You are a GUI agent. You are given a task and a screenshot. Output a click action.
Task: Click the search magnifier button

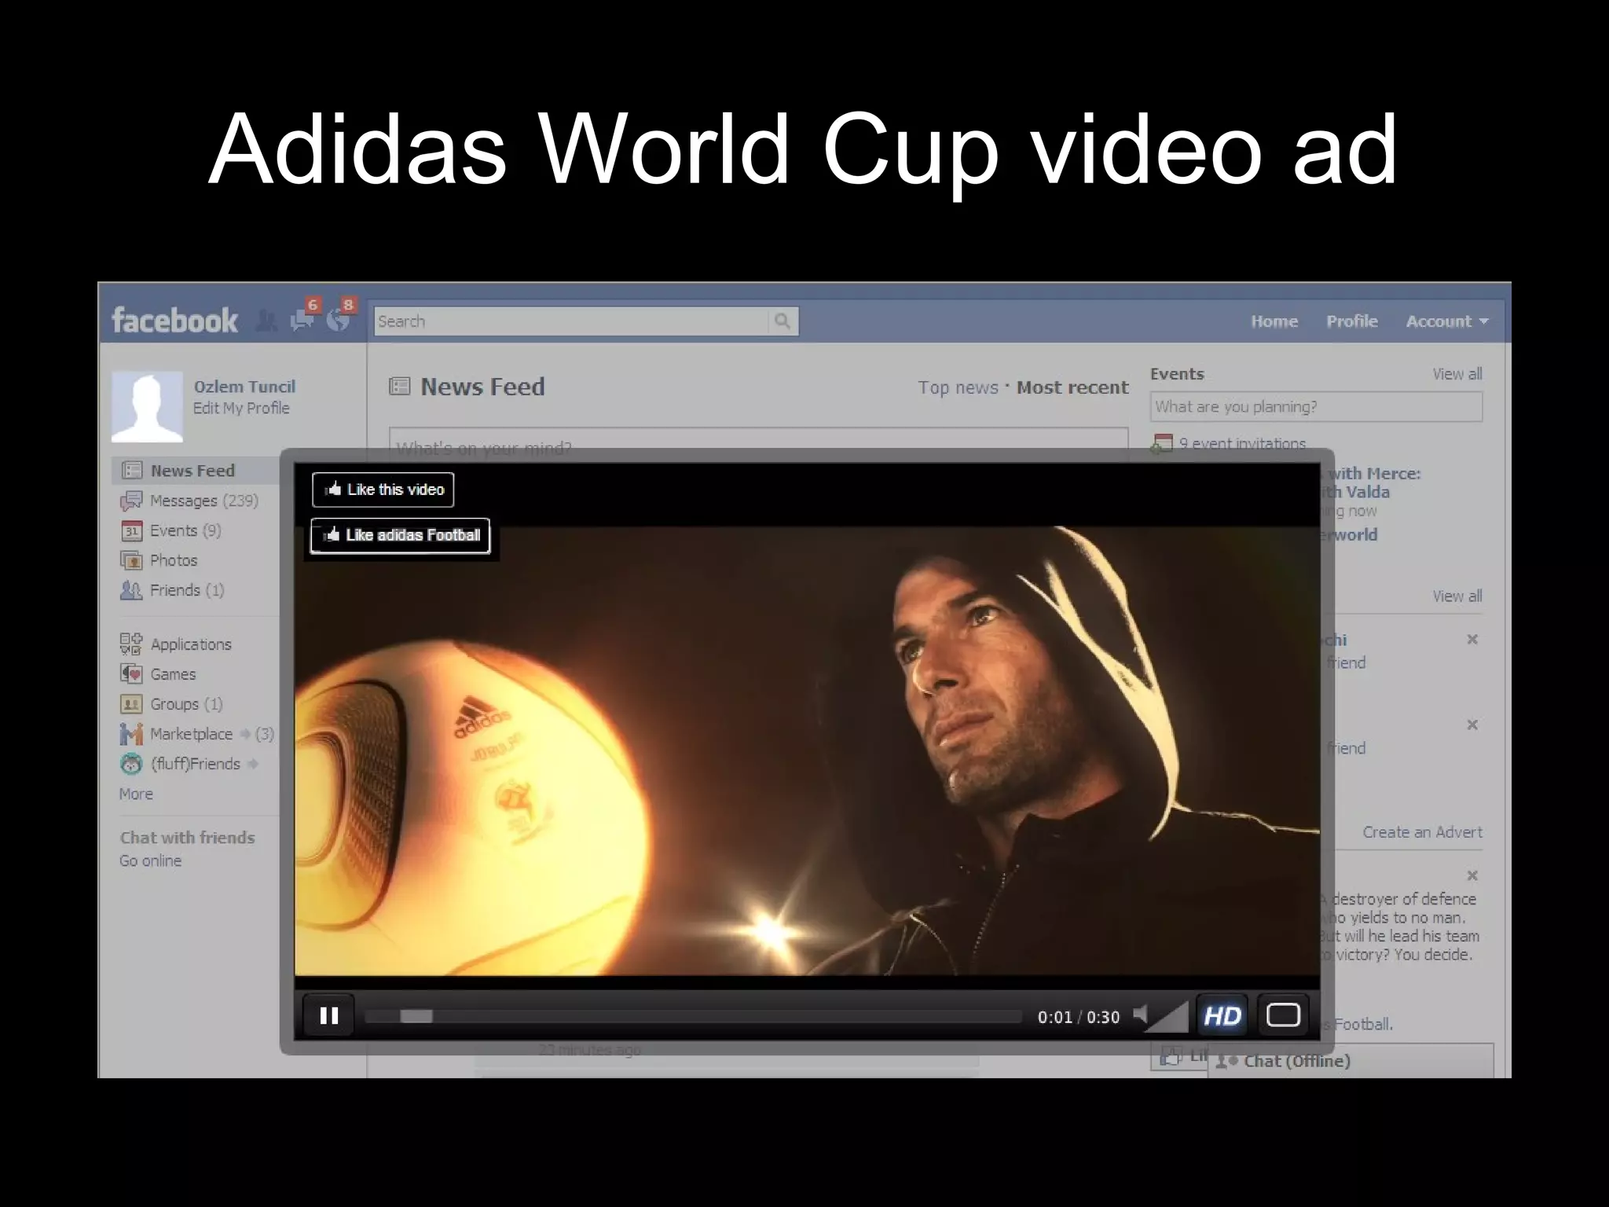coord(783,321)
